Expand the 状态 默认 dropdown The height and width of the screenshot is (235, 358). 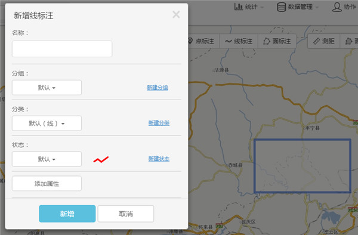47,159
